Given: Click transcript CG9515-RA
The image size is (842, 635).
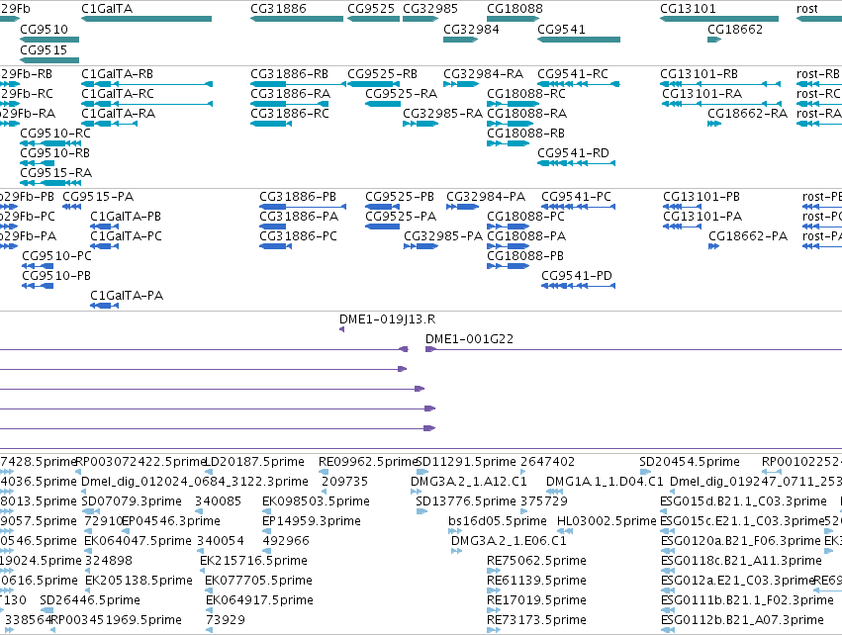Looking at the screenshot, I should [x=55, y=173].
